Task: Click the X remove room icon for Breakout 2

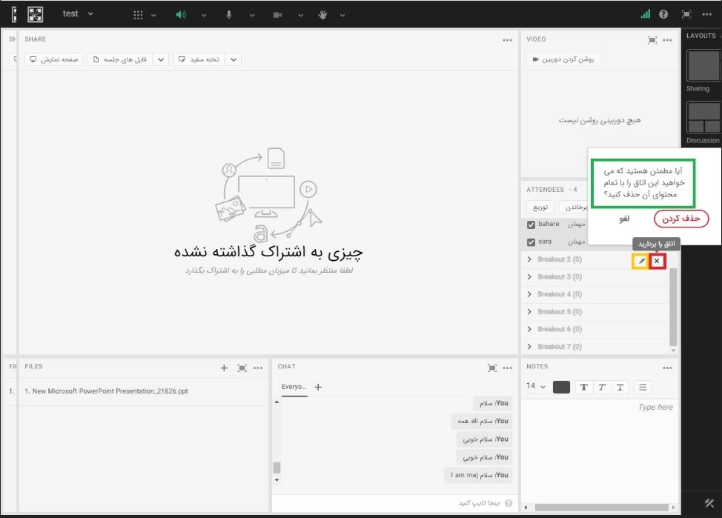Action: [x=657, y=261]
